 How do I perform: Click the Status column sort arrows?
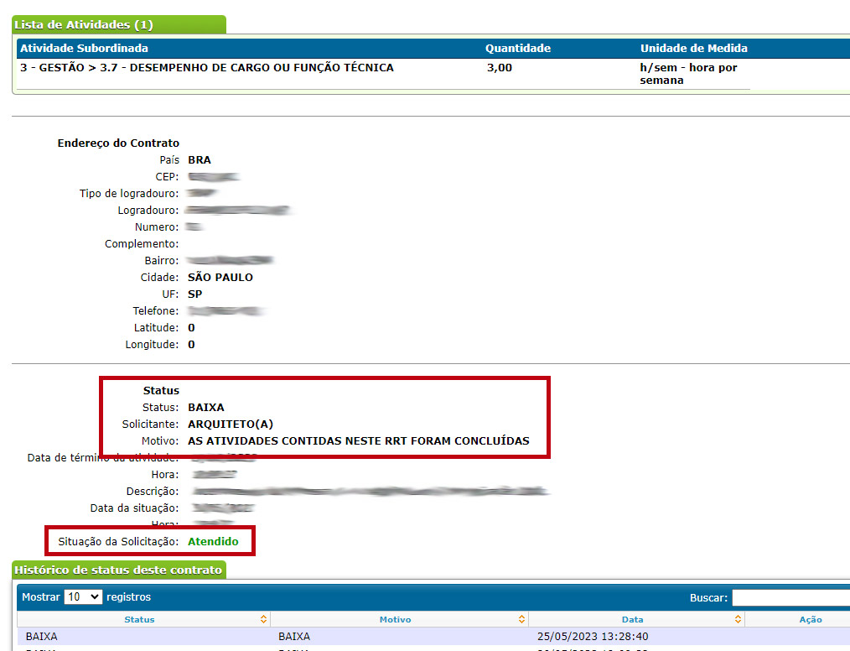click(x=264, y=619)
